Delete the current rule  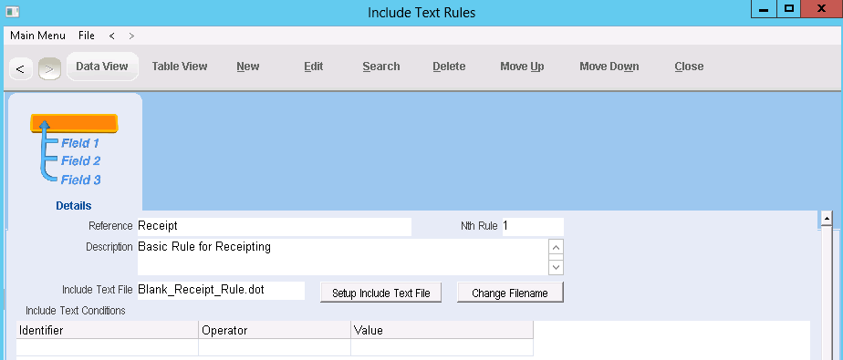(449, 67)
